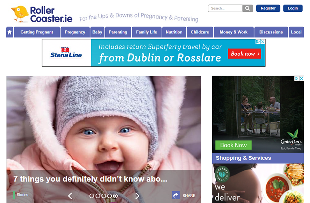The width and height of the screenshot is (310, 203).
Task: Show previous slide with left arrow
Action: tap(70, 196)
